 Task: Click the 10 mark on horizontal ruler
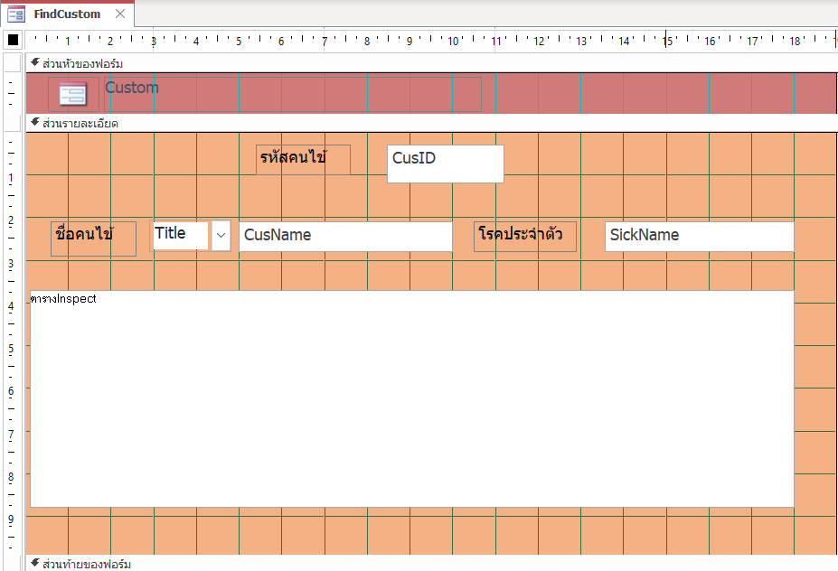coord(452,40)
